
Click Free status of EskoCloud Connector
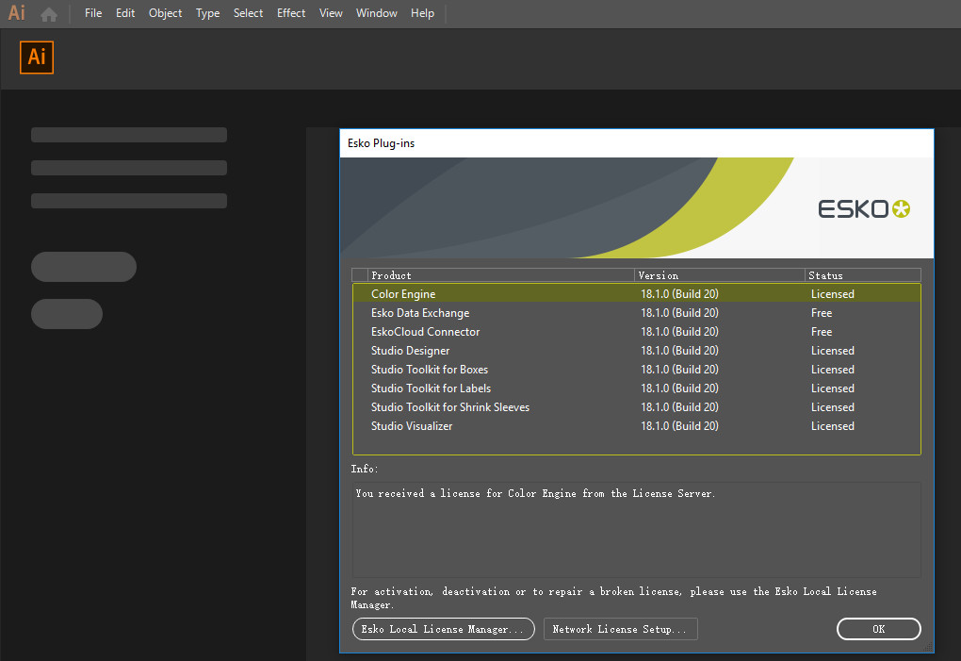822,332
